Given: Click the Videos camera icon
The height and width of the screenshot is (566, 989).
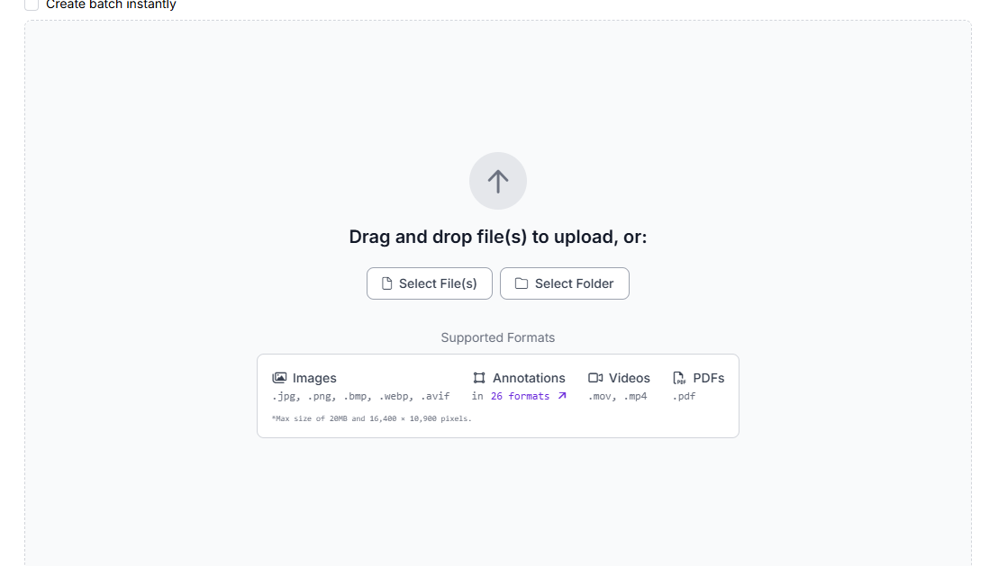Looking at the screenshot, I should point(595,378).
